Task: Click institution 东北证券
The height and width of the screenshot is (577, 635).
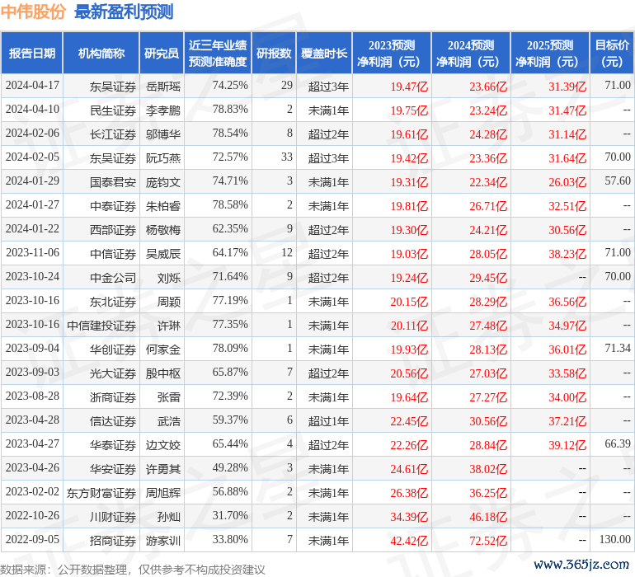Action: [x=113, y=301]
